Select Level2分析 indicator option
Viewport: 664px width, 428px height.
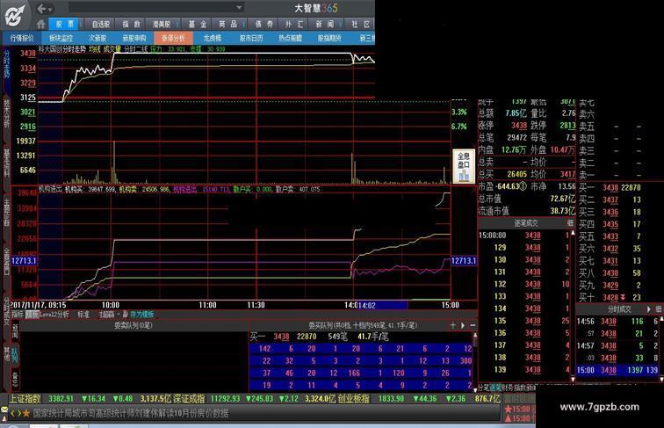pos(54,315)
